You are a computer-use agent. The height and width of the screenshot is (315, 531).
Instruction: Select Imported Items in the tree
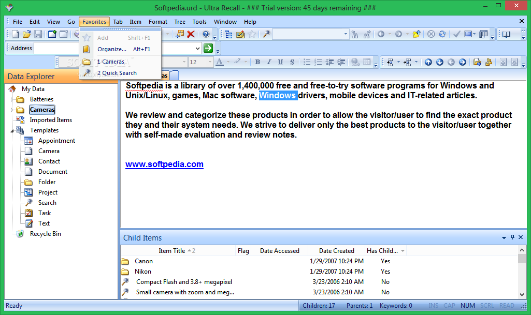(51, 120)
